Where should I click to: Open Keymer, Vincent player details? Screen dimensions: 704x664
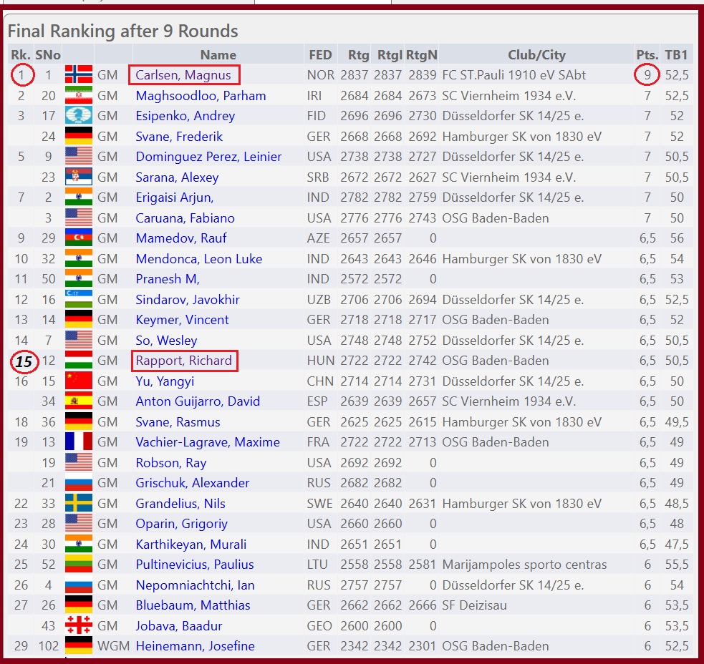pos(182,320)
